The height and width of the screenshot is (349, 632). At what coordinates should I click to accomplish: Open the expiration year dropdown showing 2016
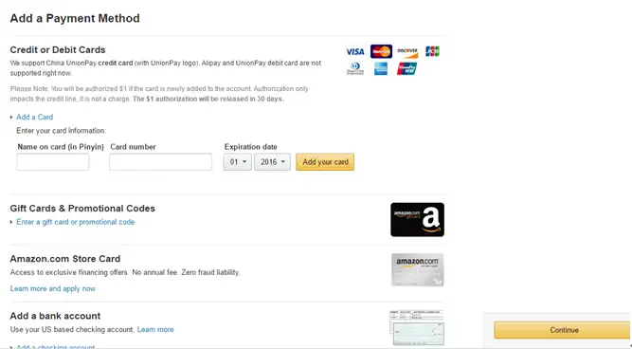272,162
